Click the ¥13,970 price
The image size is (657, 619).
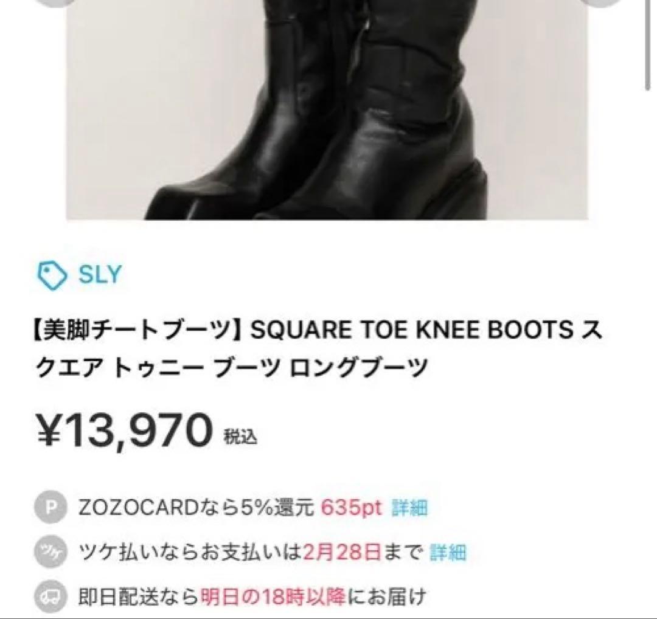(x=125, y=430)
